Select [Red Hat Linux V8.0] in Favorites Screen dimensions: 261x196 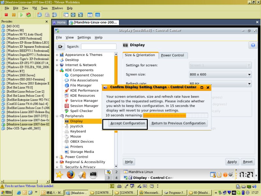20,88
